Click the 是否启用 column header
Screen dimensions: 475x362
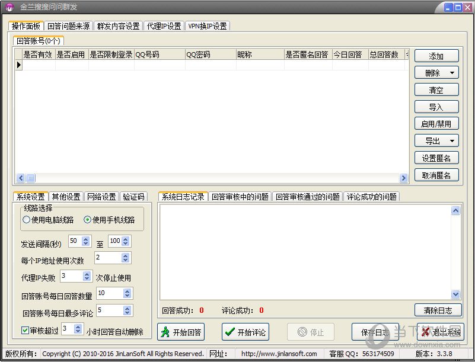pyautogui.click(x=72, y=55)
